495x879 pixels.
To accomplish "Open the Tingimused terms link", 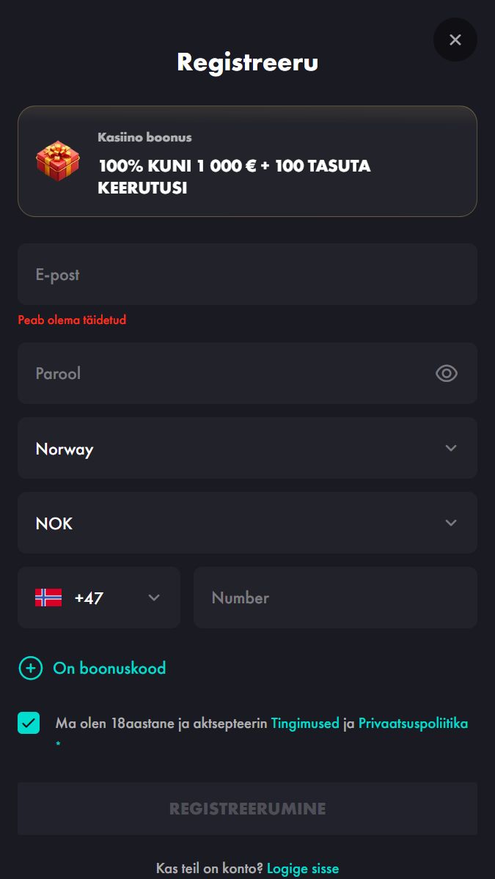I will pyautogui.click(x=305, y=723).
